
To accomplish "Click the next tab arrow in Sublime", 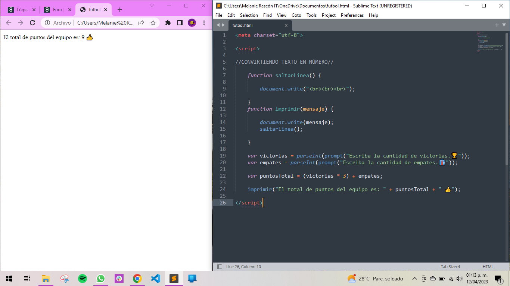I will (x=223, y=25).
